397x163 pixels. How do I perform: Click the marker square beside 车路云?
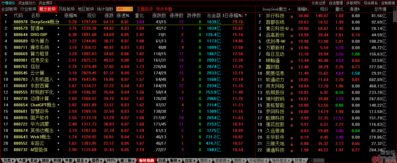[58, 143]
